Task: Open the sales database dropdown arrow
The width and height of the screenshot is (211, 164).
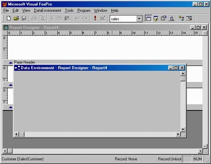Action: pos(139,19)
